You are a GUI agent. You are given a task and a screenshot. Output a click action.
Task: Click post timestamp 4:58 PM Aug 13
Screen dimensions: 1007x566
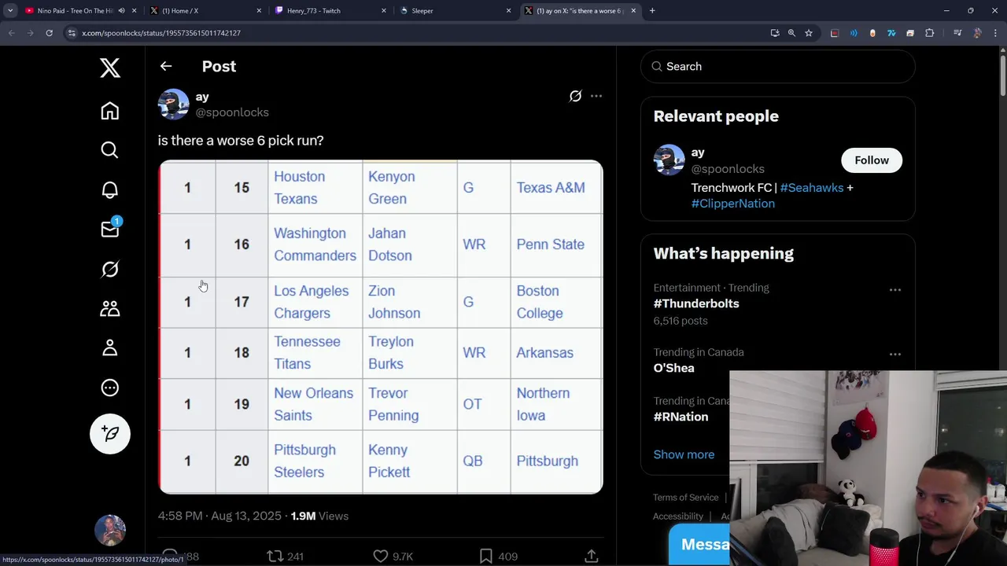(219, 516)
